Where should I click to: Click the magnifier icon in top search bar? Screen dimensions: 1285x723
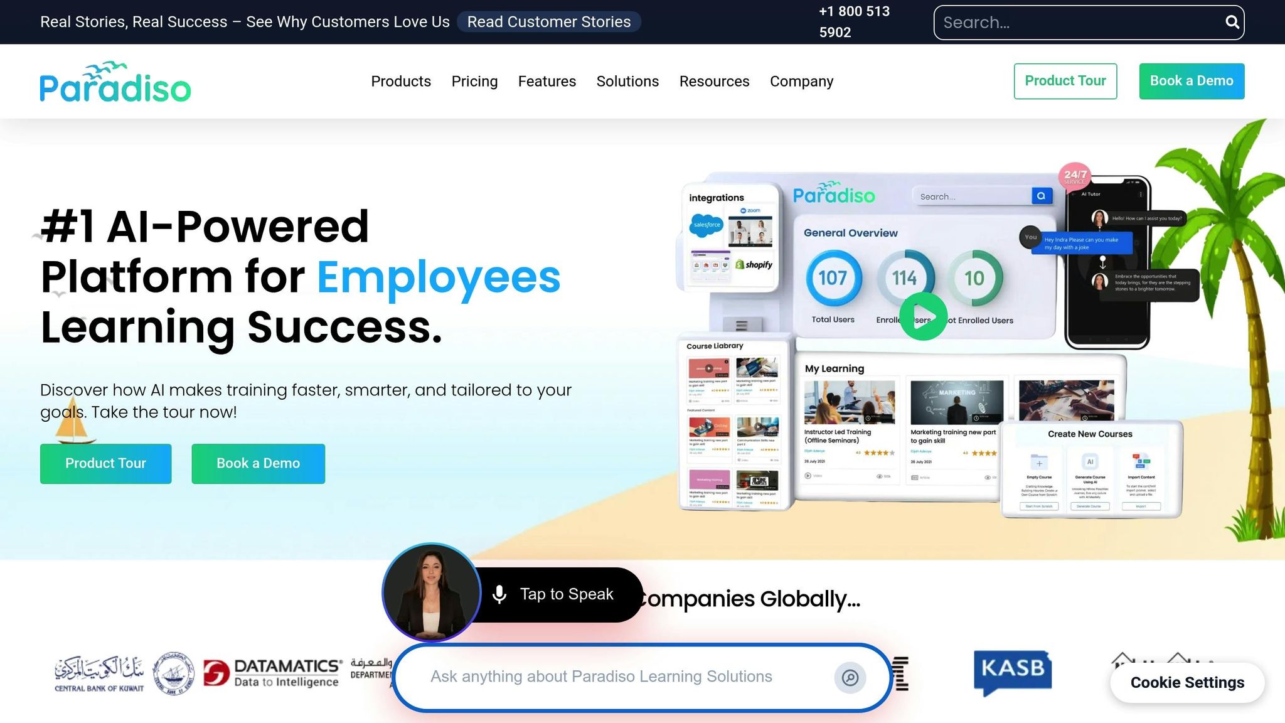(x=1232, y=23)
